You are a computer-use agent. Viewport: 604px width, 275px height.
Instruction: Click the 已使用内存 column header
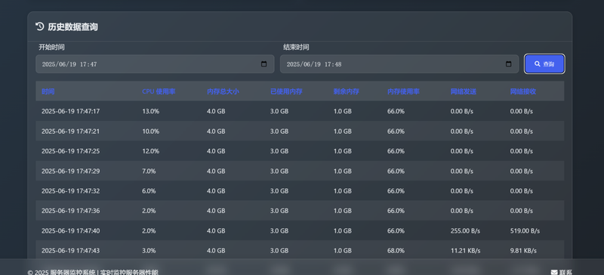(x=286, y=91)
